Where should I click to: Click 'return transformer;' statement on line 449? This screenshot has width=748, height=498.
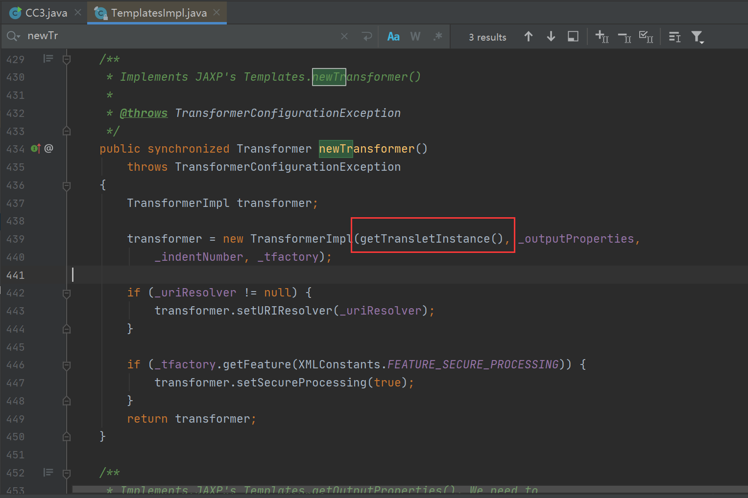(x=192, y=419)
